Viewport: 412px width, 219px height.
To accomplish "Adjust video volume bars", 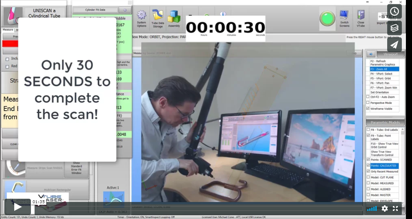I will pyautogui.click(x=372, y=208).
